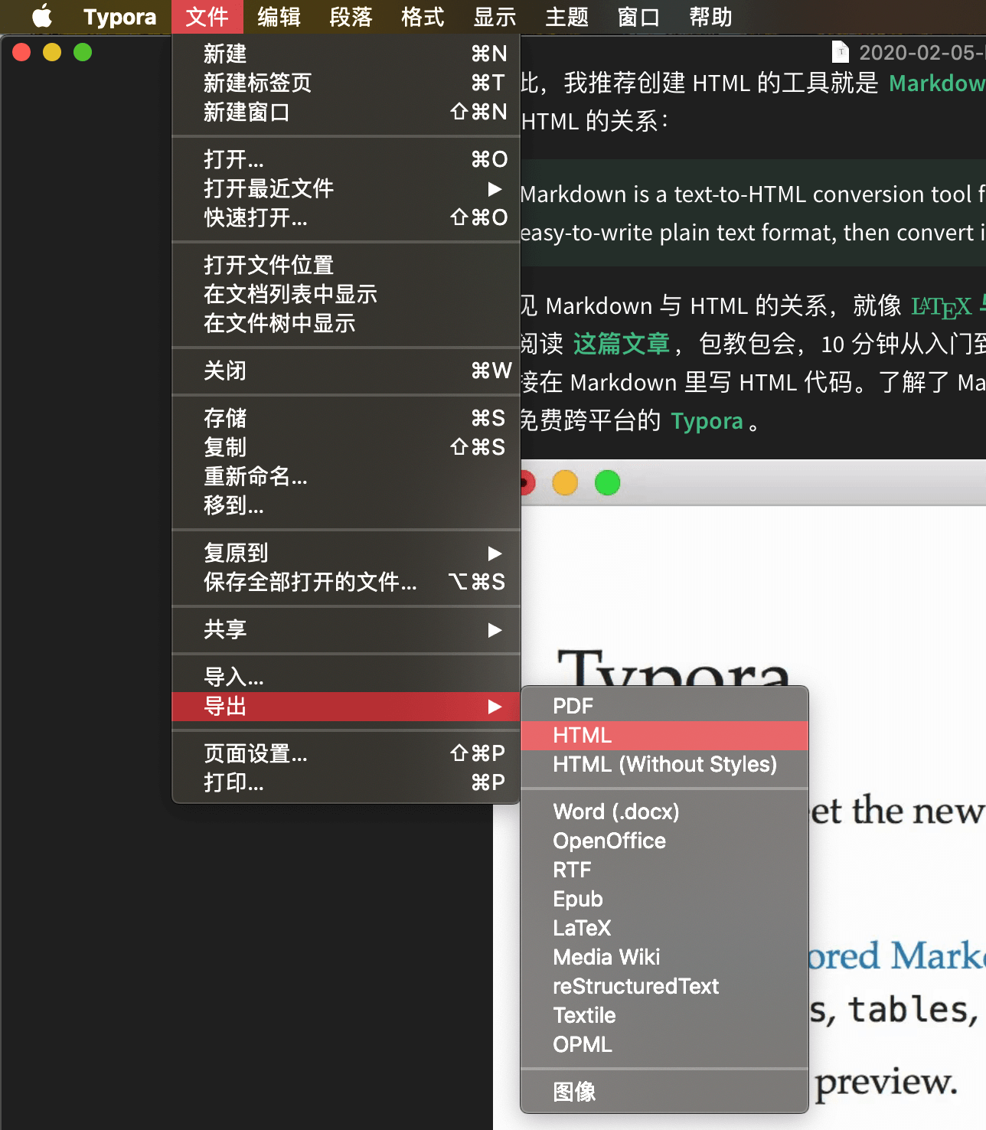Choose 打印... menu item
This screenshot has width=986, height=1130.
pyautogui.click(x=346, y=782)
